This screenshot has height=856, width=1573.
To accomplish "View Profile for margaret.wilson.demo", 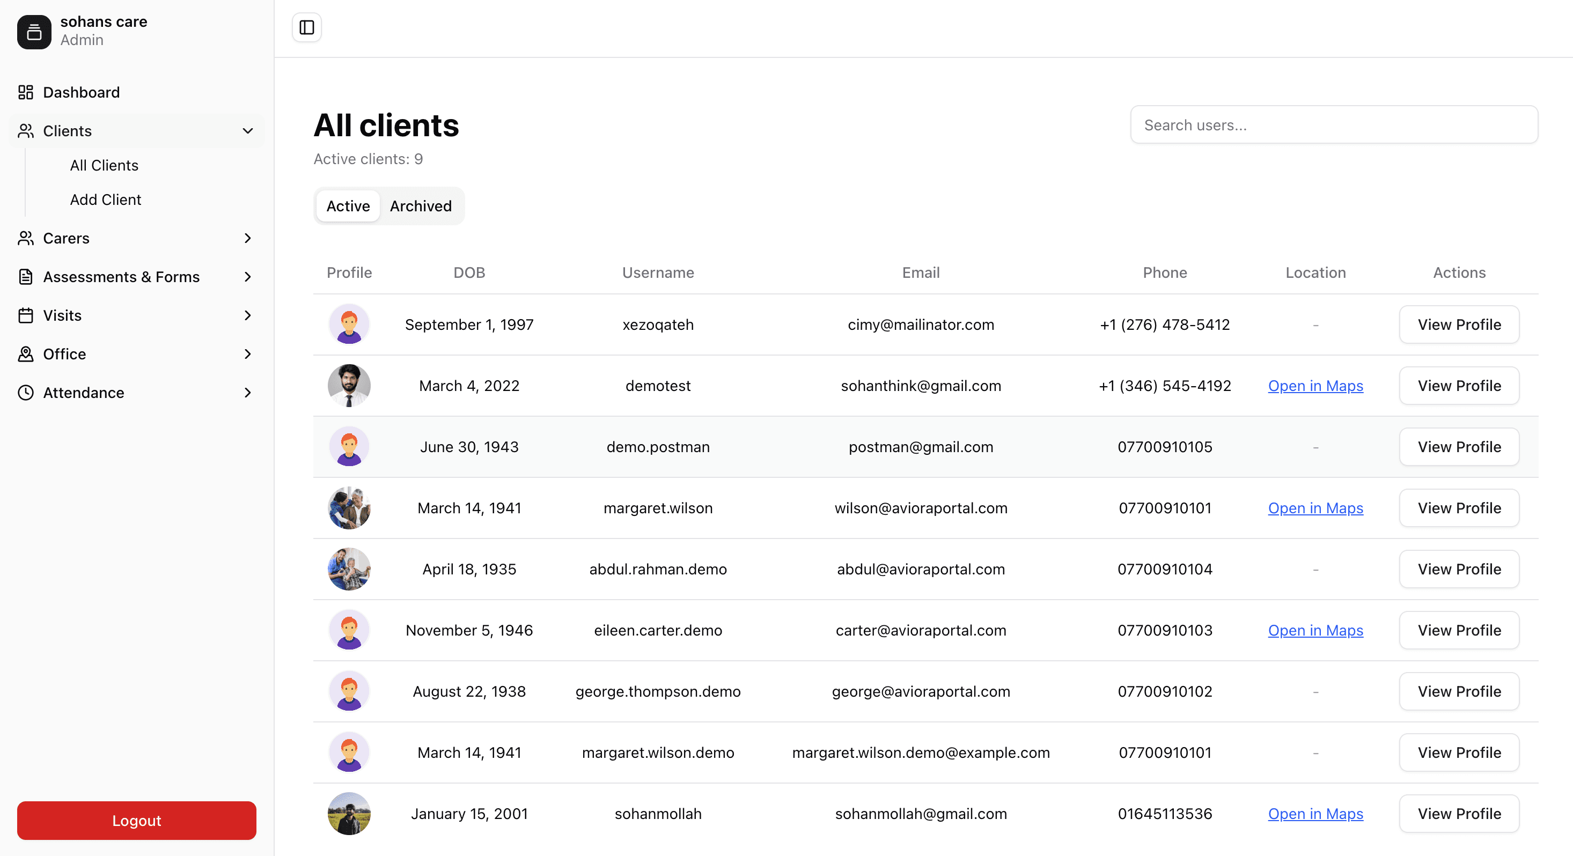I will tap(1459, 752).
